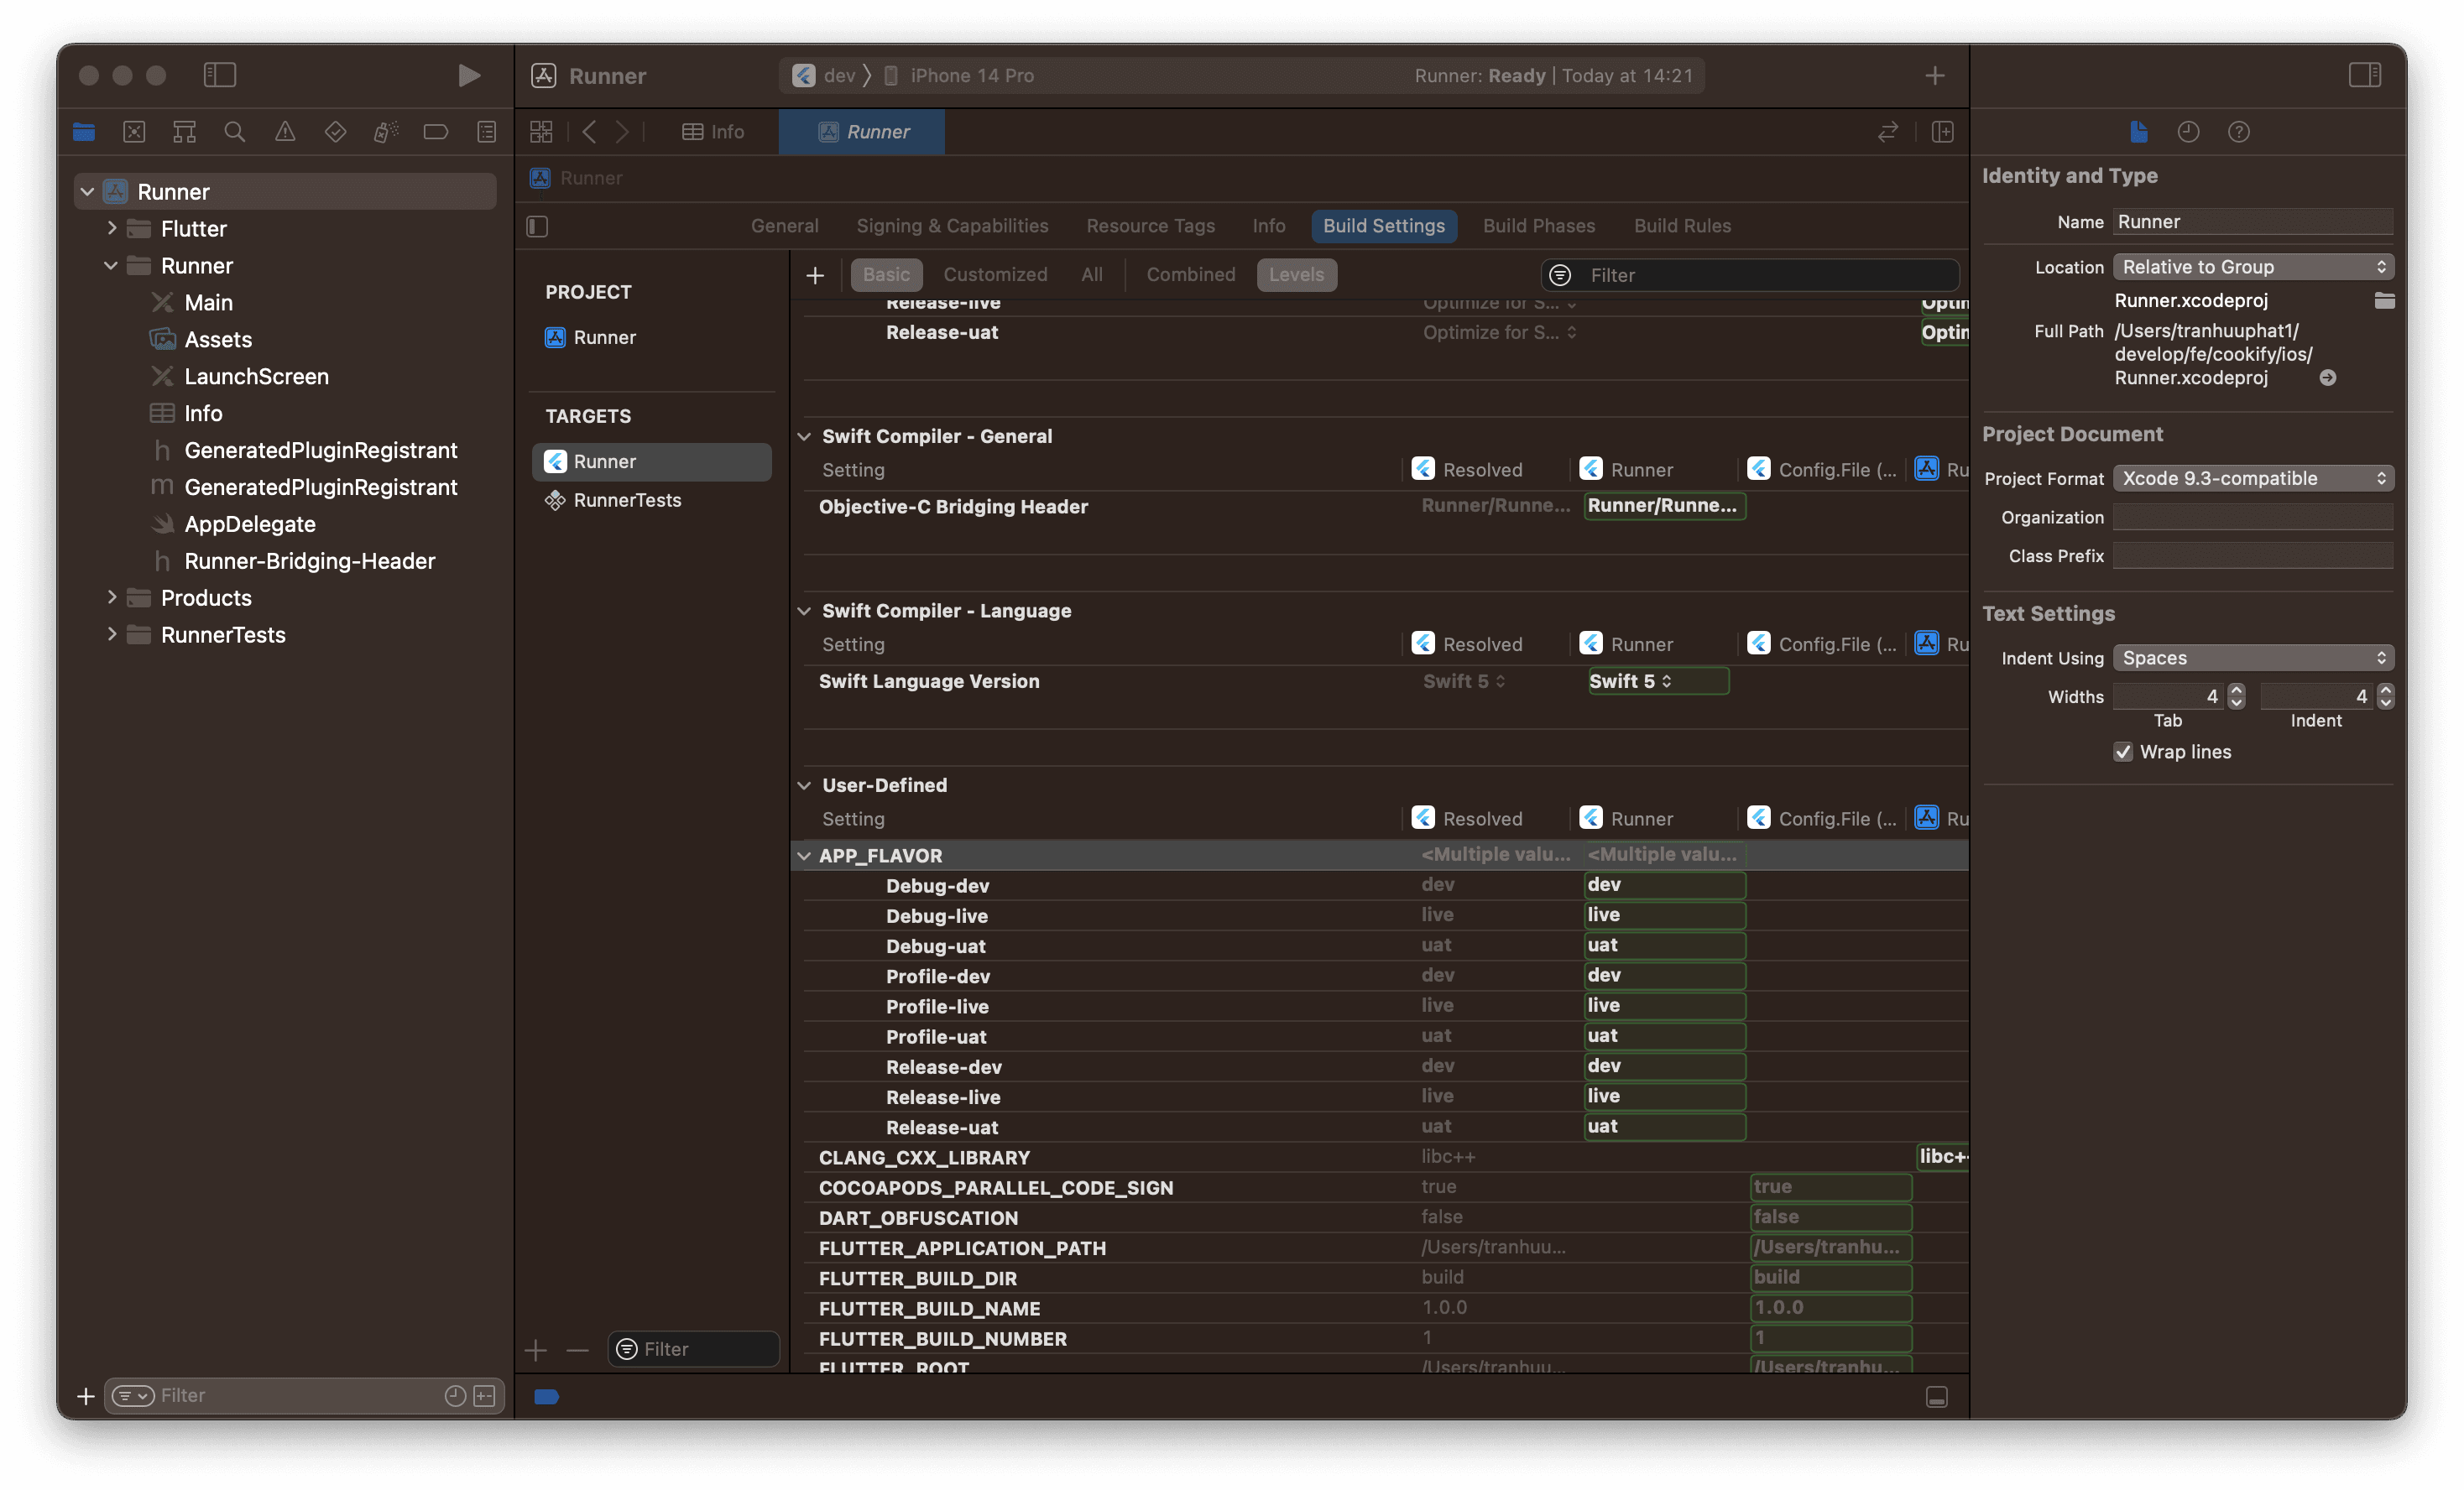Open the Location Relative to Group dropdown

[x=2253, y=267]
